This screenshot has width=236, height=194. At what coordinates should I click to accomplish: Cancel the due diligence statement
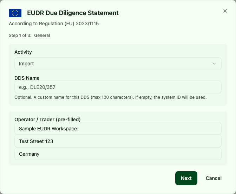214,178
